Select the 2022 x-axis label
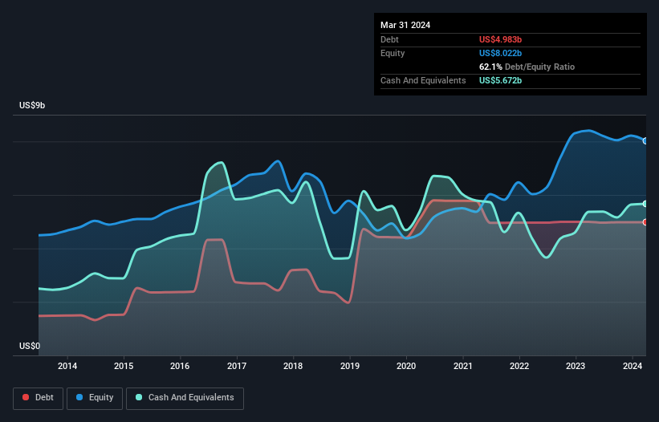Screen dimensions: 659x422 [519, 366]
